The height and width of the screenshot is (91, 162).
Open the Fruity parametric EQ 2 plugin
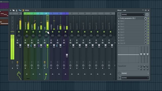coord(128,18)
